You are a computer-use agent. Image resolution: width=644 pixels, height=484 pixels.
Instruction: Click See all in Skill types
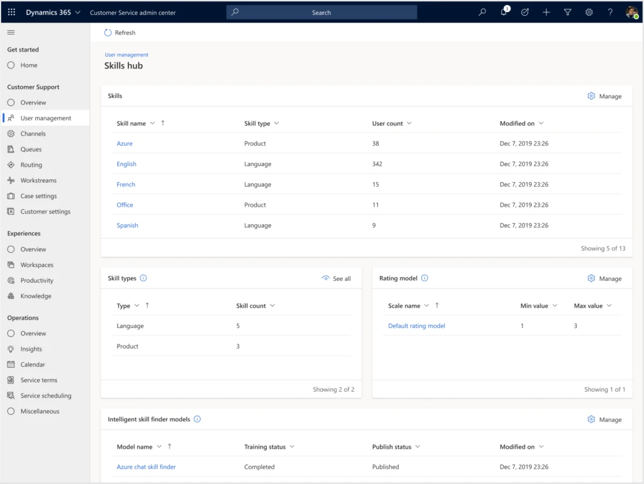pos(336,278)
